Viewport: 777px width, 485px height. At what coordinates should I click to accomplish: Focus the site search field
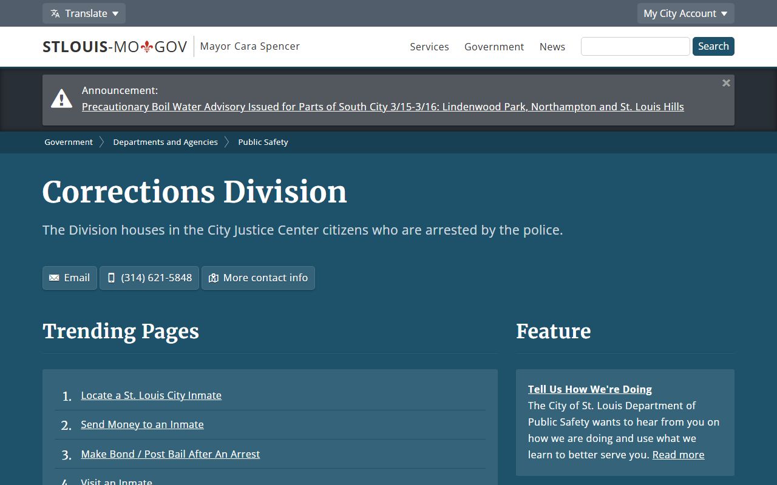(635, 46)
